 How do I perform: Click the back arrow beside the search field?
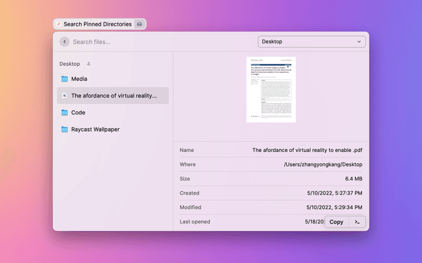(64, 41)
